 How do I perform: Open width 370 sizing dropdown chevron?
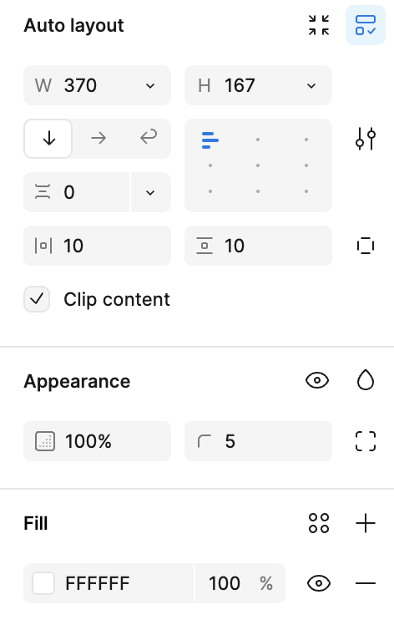pyautogui.click(x=150, y=86)
